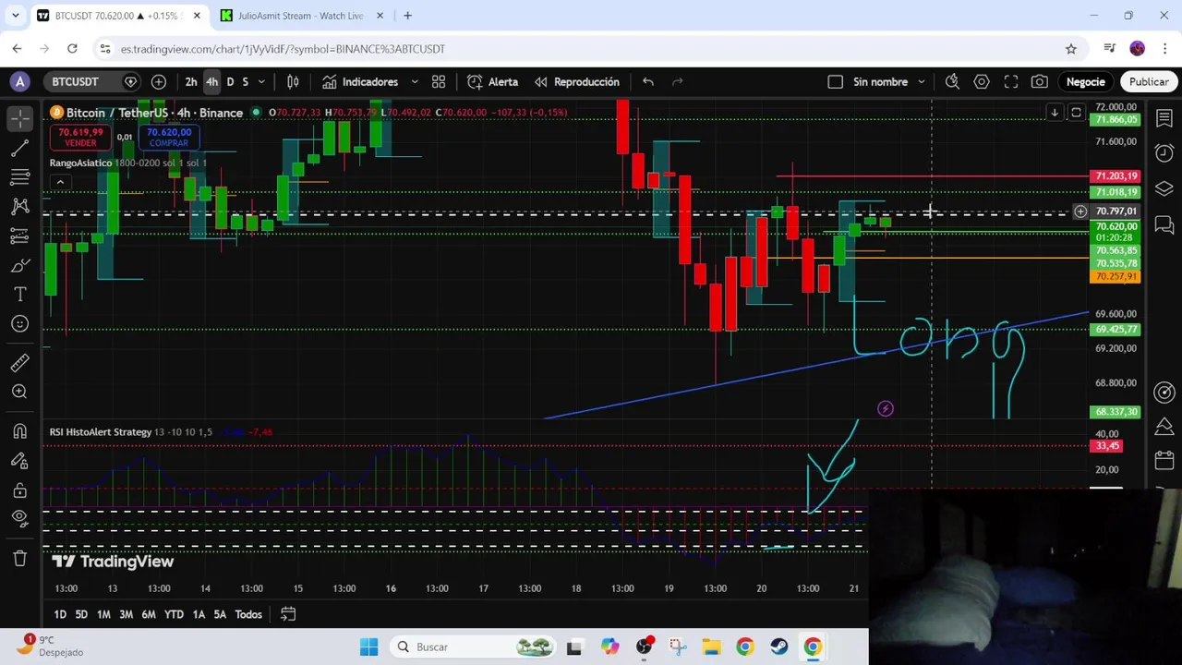The image size is (1182, 665).
Task: Open the emoji icons tool
Action: (20, 323)
